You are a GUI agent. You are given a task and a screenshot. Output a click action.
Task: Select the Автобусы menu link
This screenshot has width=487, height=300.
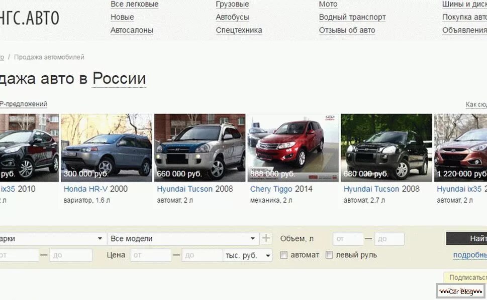pyautogui.click(x=232, y=17)
